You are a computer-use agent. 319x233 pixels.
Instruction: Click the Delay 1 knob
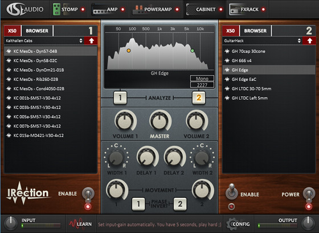click(147, 157)
